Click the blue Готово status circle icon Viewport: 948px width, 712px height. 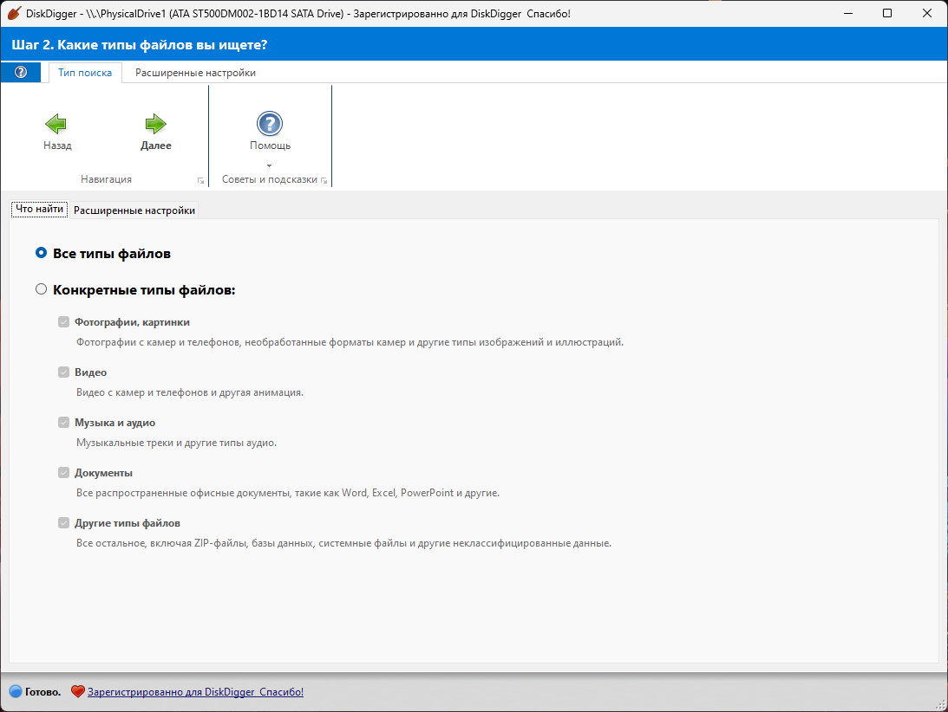coord(15,691)
